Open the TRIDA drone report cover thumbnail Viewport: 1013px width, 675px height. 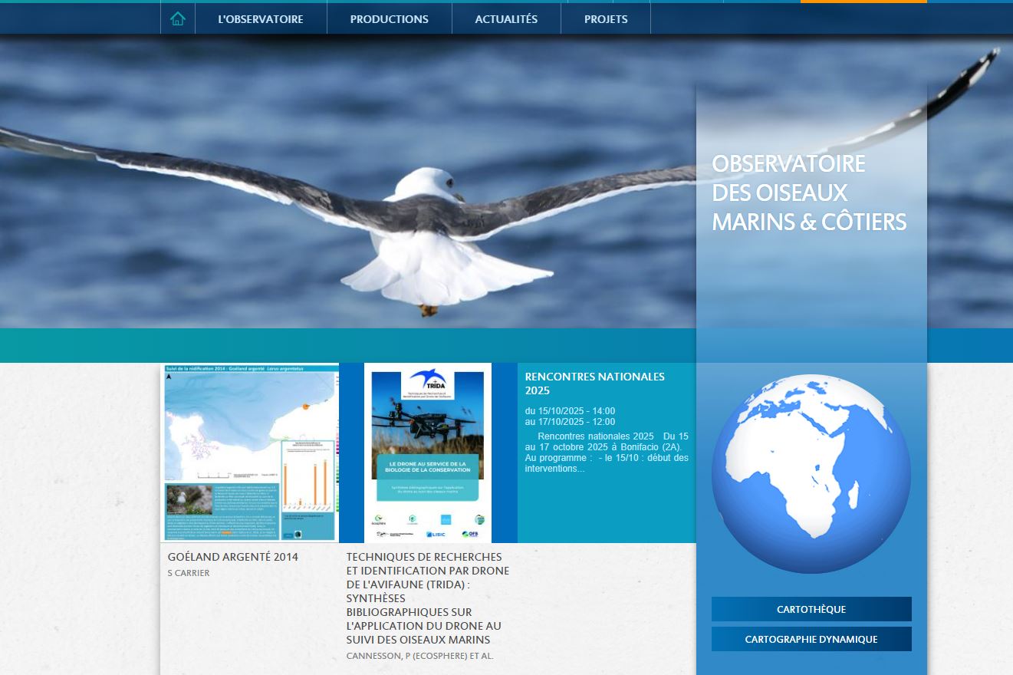(428, 453)
